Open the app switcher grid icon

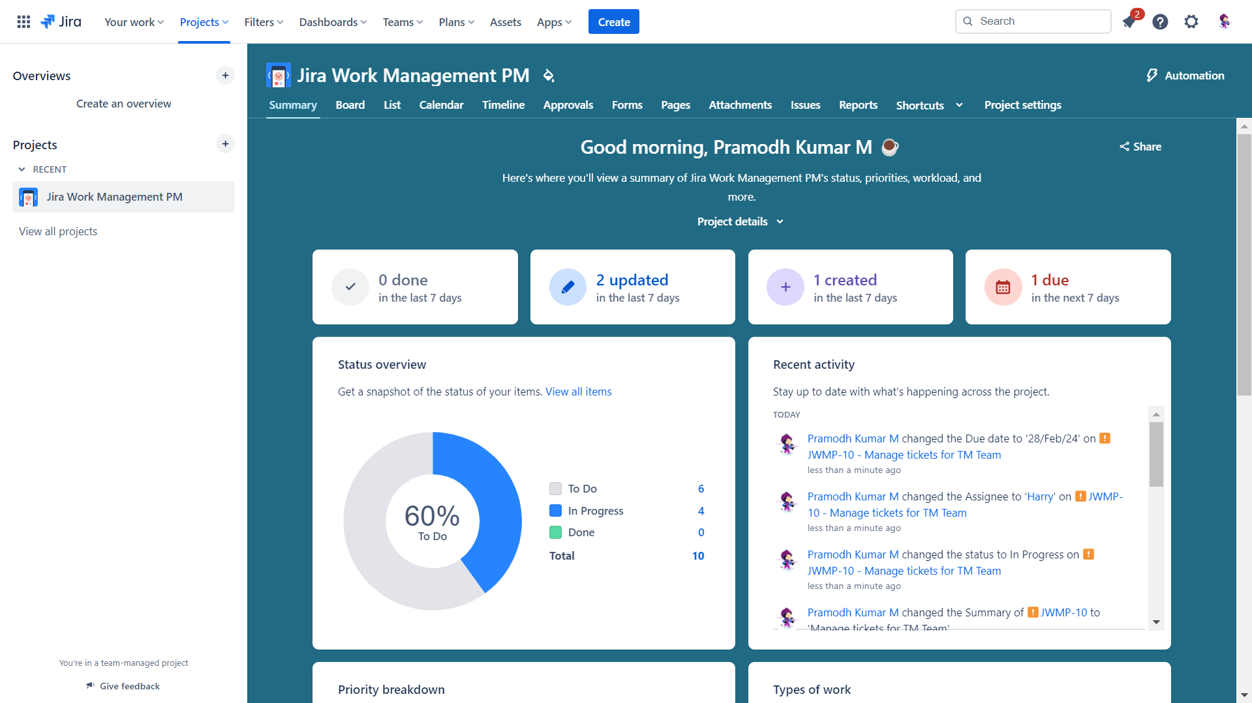coord(23,22)
